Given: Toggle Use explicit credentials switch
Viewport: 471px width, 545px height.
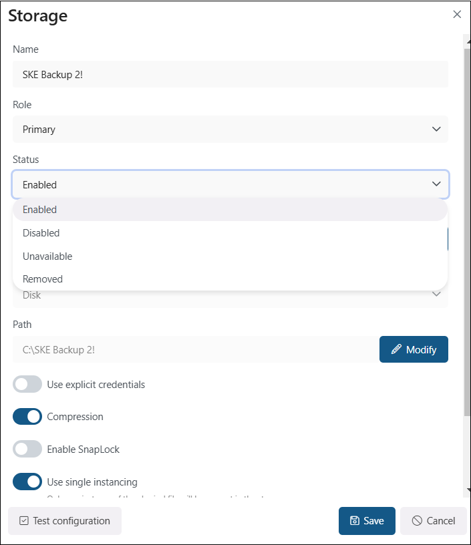Looking at the screenshot, I should coord(27,385).
